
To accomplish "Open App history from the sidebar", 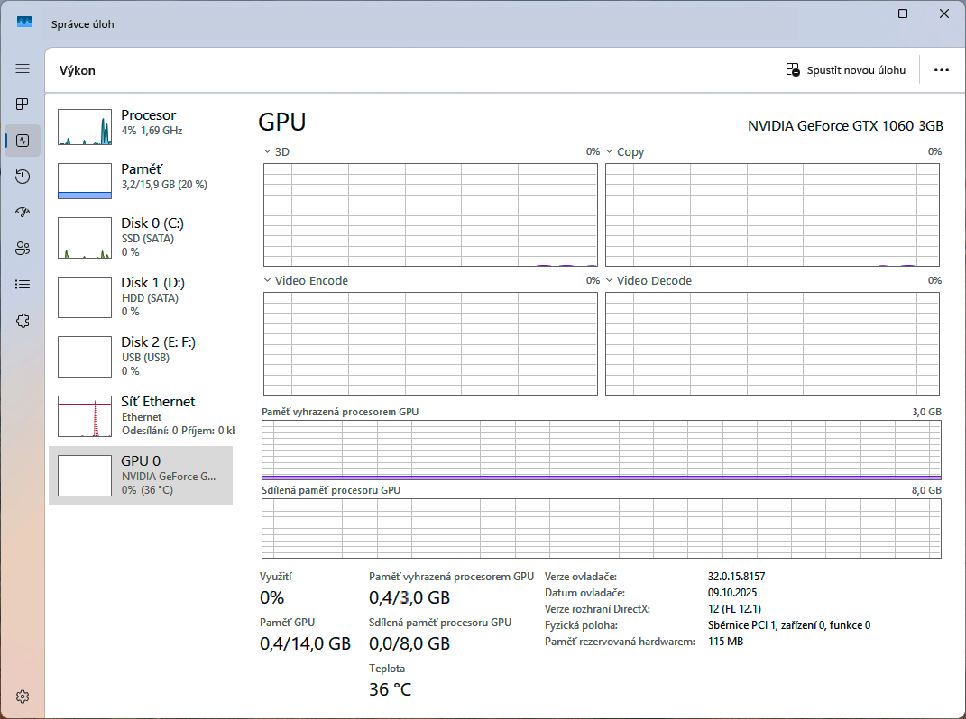I will pyautogui.click(x=23, y=177).
